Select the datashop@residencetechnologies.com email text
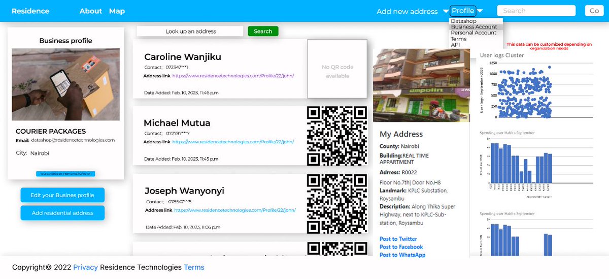This screenshot has width=609, height=279. point(73,140)
